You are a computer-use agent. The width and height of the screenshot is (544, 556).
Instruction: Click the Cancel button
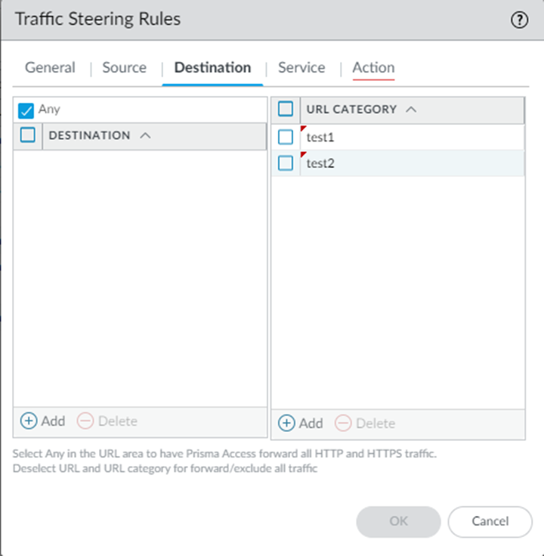click(x=490, y=521)
